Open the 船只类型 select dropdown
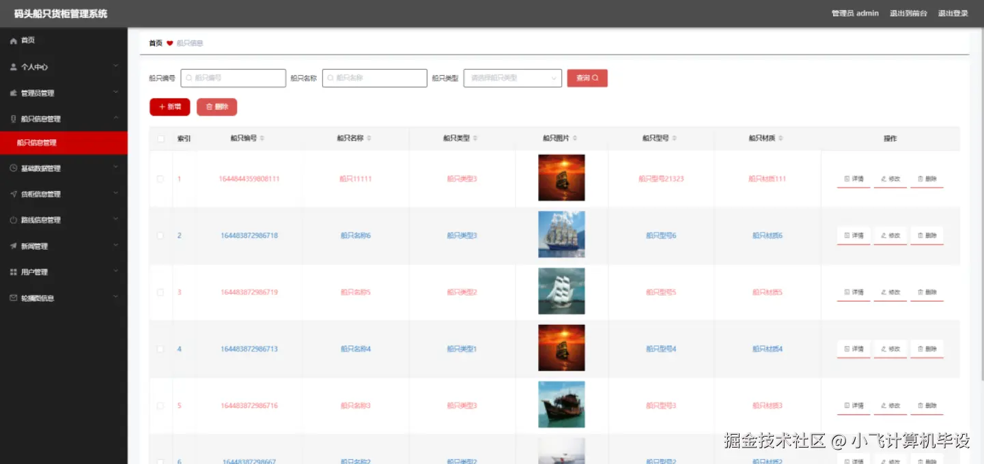 (x=513, y=78)
